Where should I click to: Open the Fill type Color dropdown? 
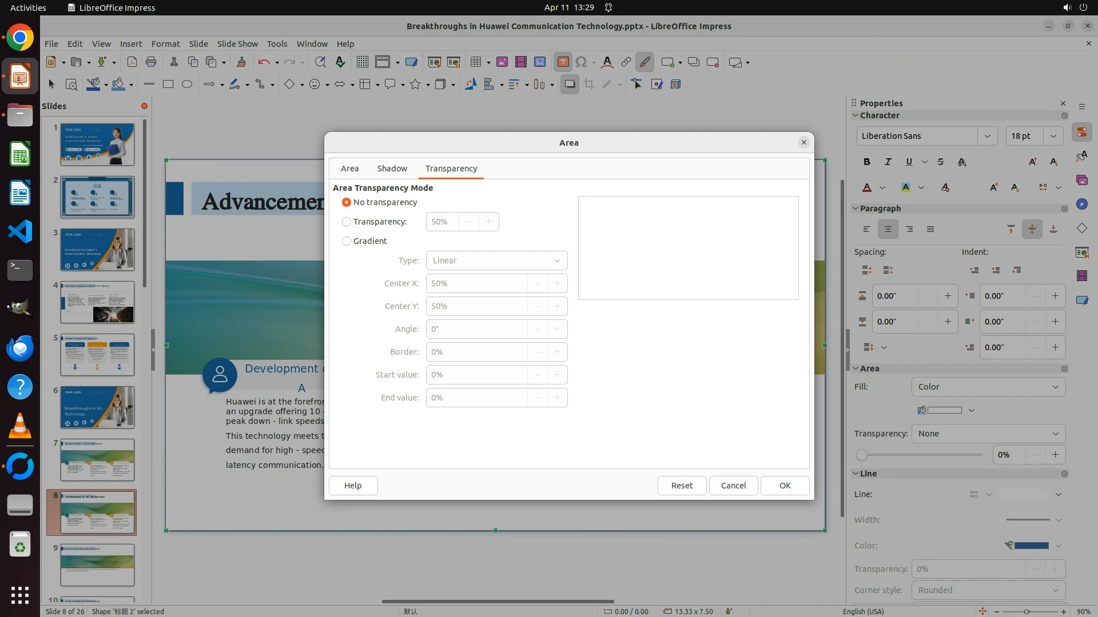(x=988, y=387)
